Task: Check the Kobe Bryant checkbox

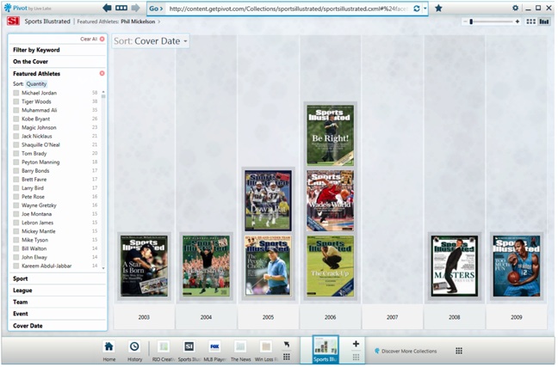Action: click(16, 119)
